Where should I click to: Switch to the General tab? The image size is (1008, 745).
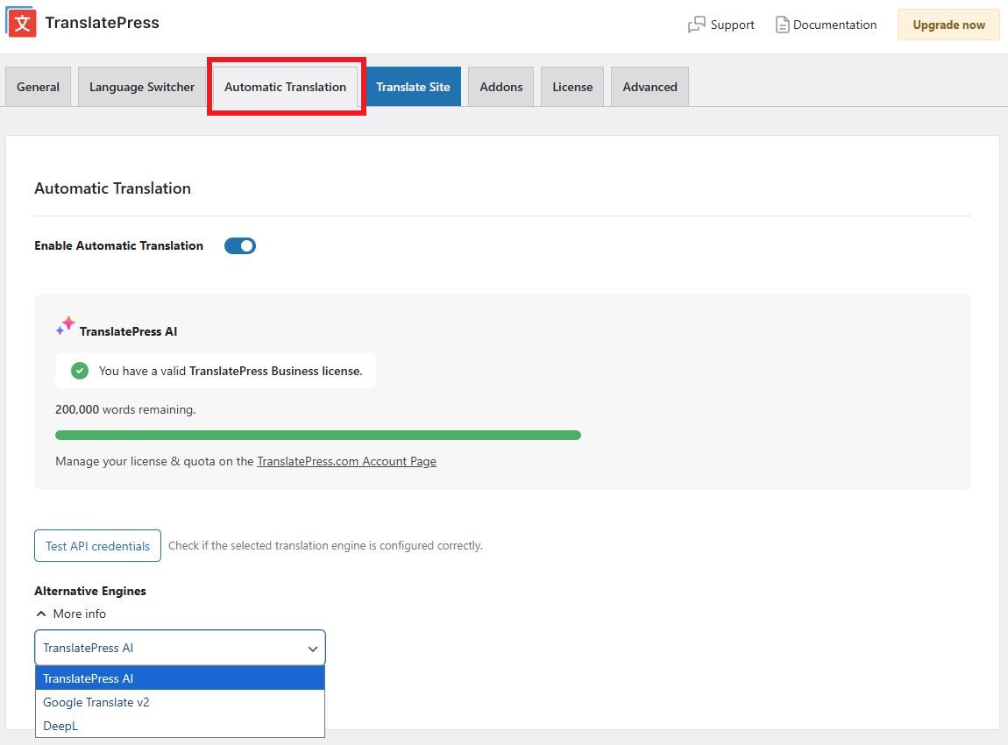38,86
